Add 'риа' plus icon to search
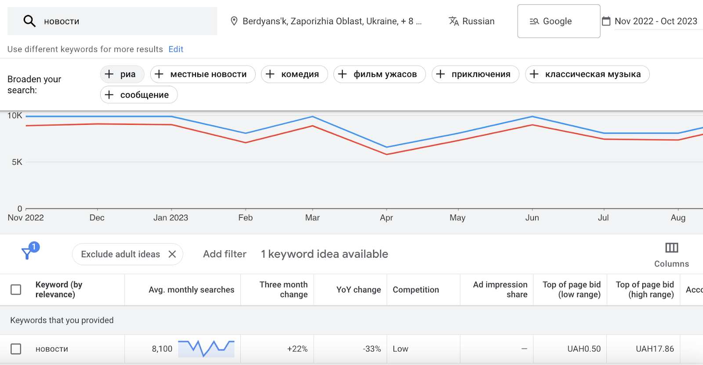 tap(109, 74)
